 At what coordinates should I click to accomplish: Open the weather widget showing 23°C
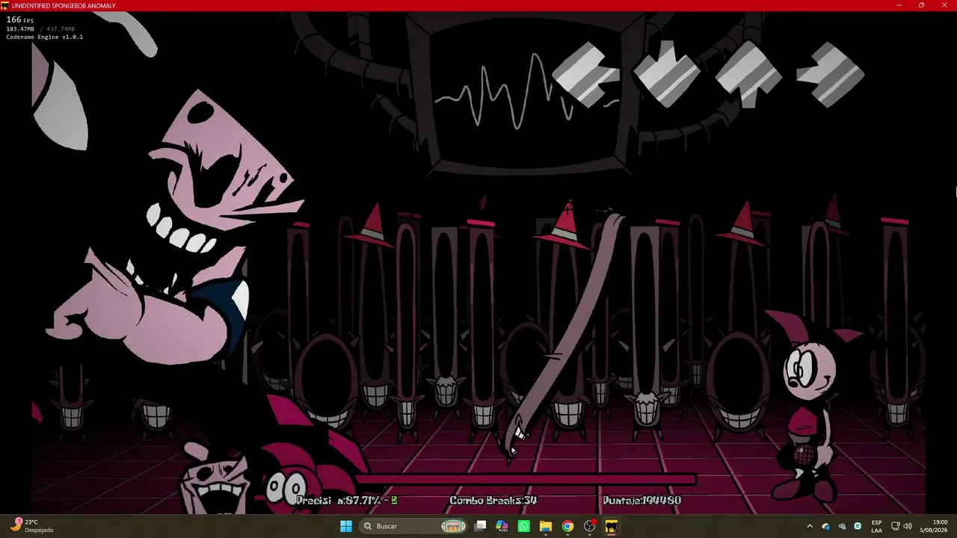[x=31, y=526]
